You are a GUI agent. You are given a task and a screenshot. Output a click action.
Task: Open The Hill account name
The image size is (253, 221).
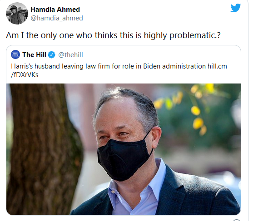coord(34,55)
